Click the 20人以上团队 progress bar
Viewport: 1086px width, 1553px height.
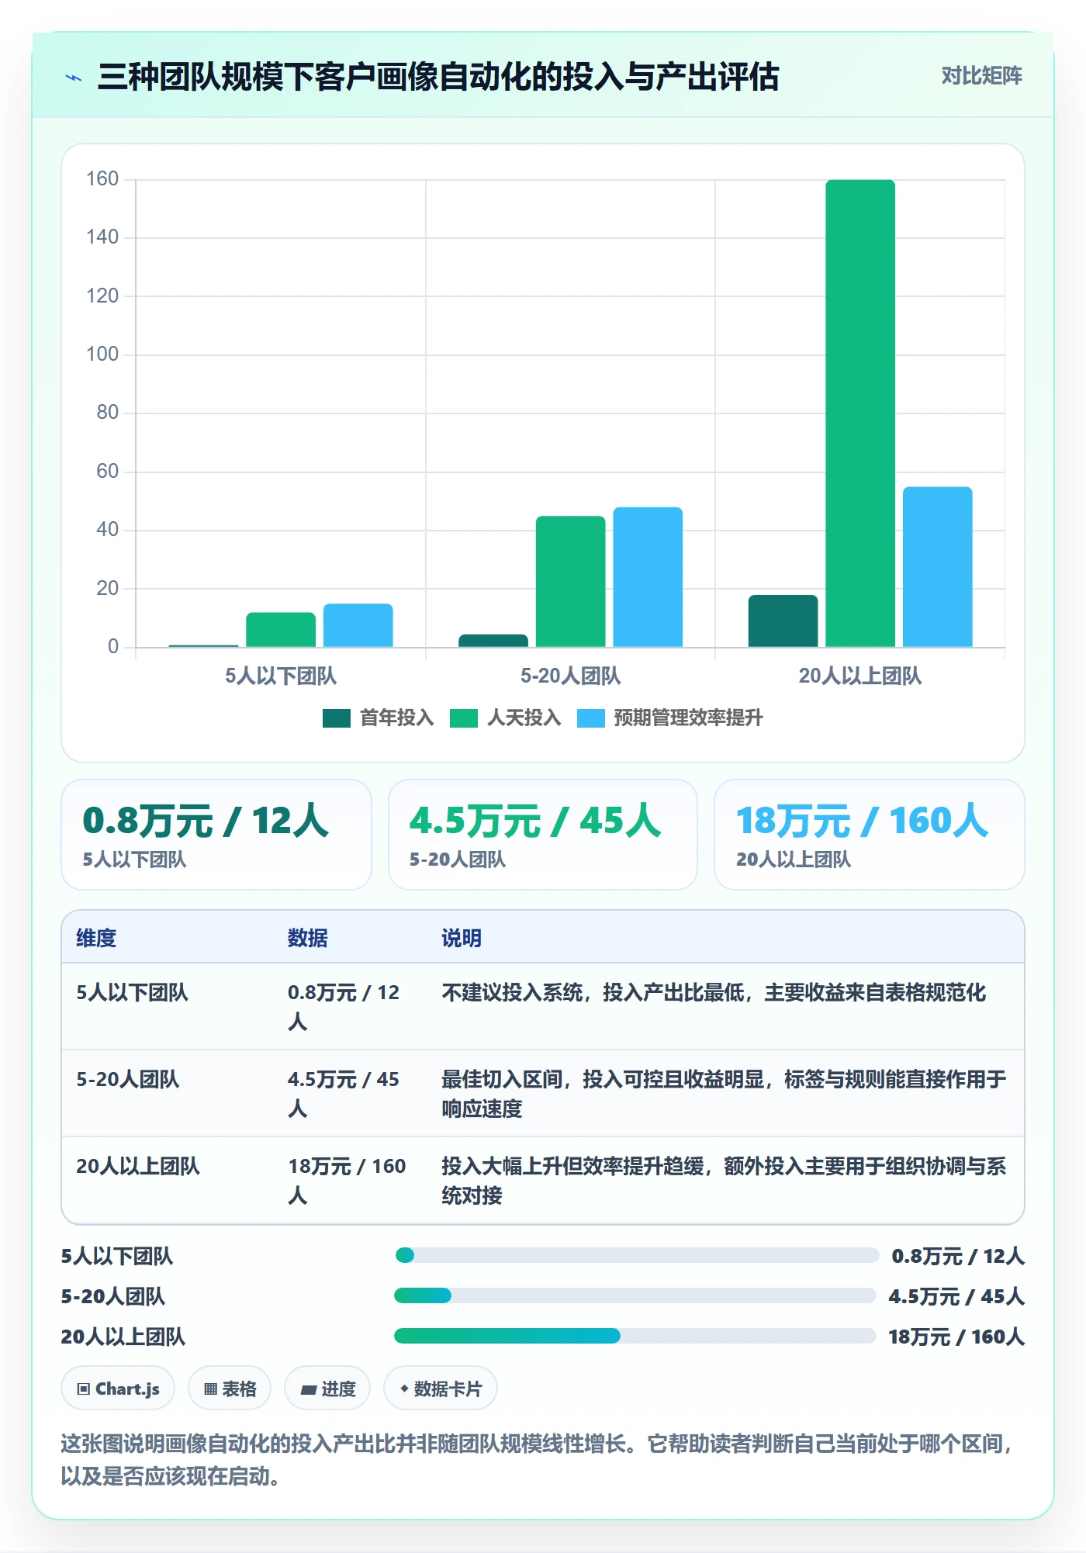click(x=635, y=1336)
